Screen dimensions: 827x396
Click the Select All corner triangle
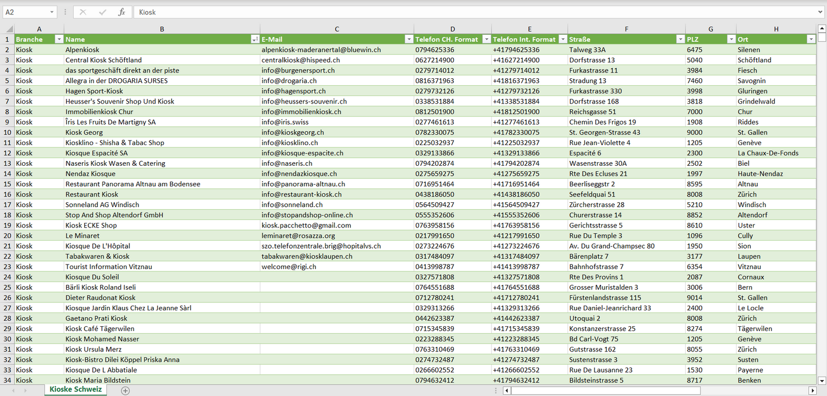[9, 29]
